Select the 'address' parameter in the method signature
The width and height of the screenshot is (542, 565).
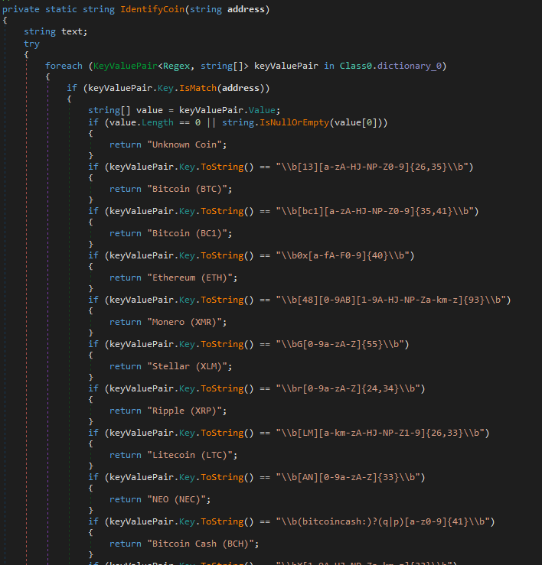(246, 9)
